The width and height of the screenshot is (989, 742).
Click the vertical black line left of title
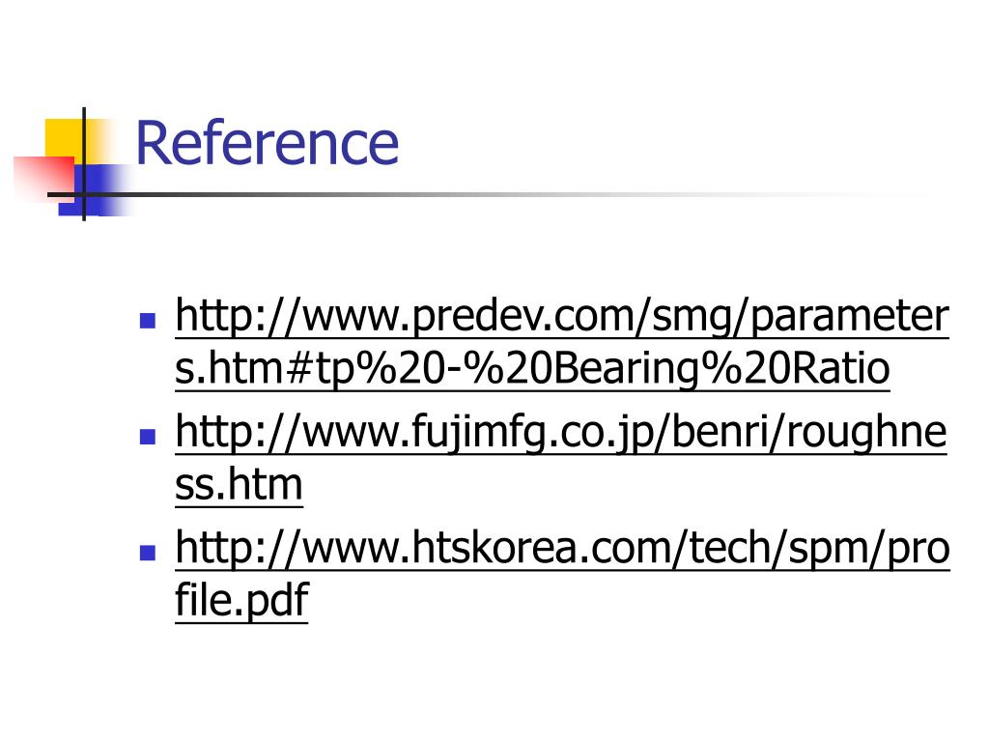pos(84,164)
